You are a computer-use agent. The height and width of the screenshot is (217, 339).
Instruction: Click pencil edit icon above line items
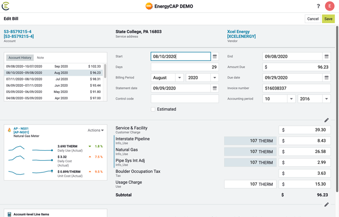point(326,120)
